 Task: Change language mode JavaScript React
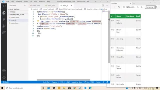(77, 82)
